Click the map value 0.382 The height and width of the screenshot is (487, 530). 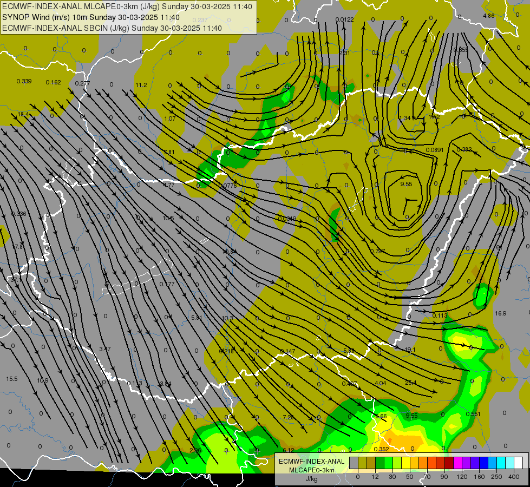[x=464, y=149]
